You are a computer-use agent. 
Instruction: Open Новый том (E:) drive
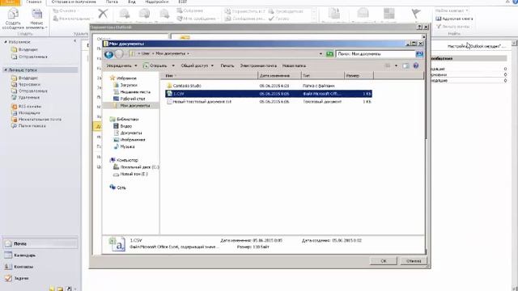tap(134, 174)
